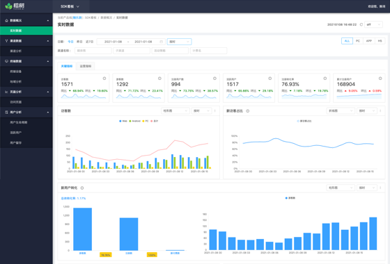The height and width of the screenshot is (264, 390).
Task: Open the calendar icon in date range picker
Action: point(161,42)
